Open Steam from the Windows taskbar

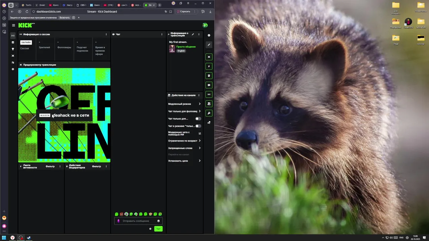(x=28, y=238)
